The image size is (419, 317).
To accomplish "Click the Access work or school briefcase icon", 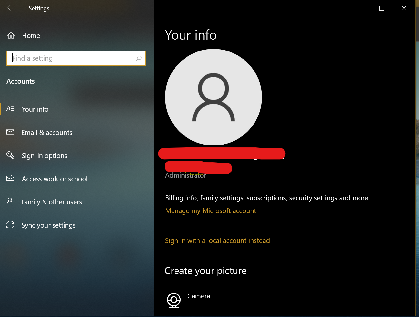I will click(10, 178).
